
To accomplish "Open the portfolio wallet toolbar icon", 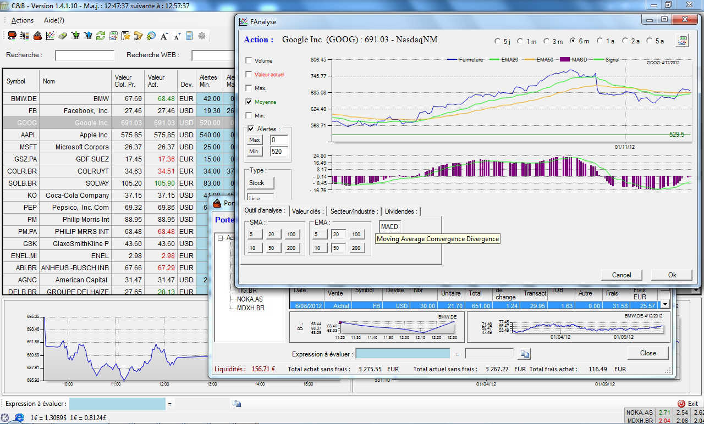I will (37, 36).
